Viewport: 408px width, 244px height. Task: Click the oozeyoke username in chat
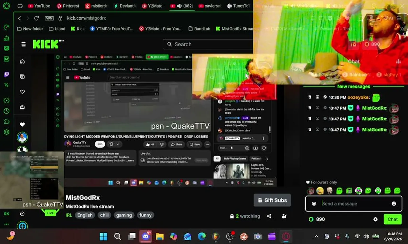(x=358, y=97)
